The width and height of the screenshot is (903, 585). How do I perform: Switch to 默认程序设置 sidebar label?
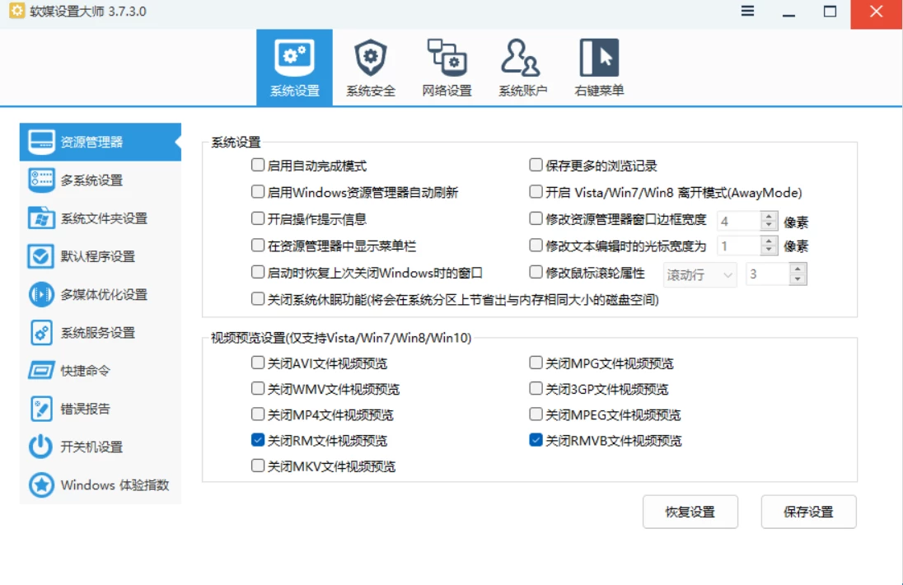tap(98, 256)
